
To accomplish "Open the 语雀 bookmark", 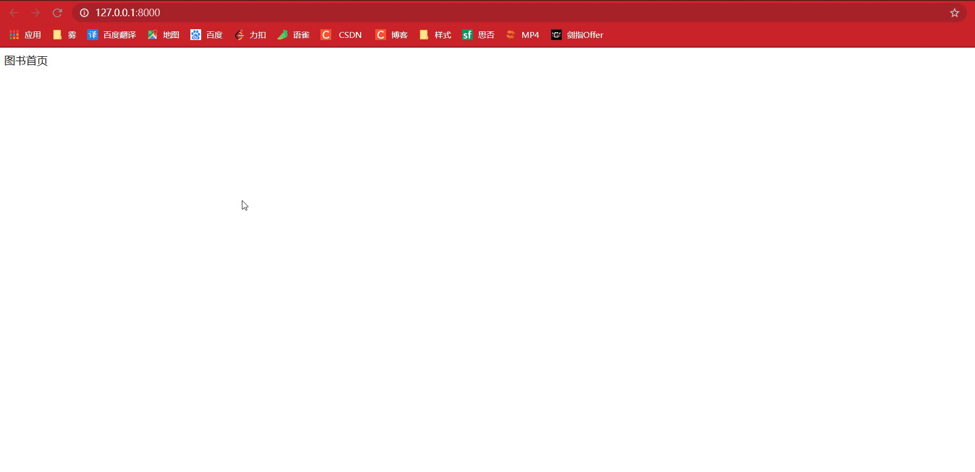I will [x=293, y=35].
